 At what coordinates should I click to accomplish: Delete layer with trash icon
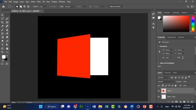pos(192,102)
